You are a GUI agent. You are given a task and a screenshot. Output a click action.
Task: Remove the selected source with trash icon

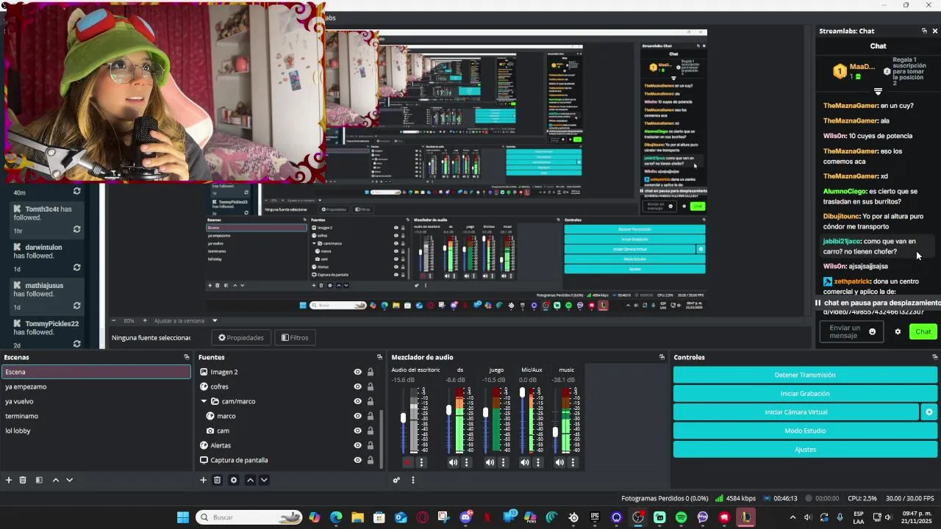(218, 480)
